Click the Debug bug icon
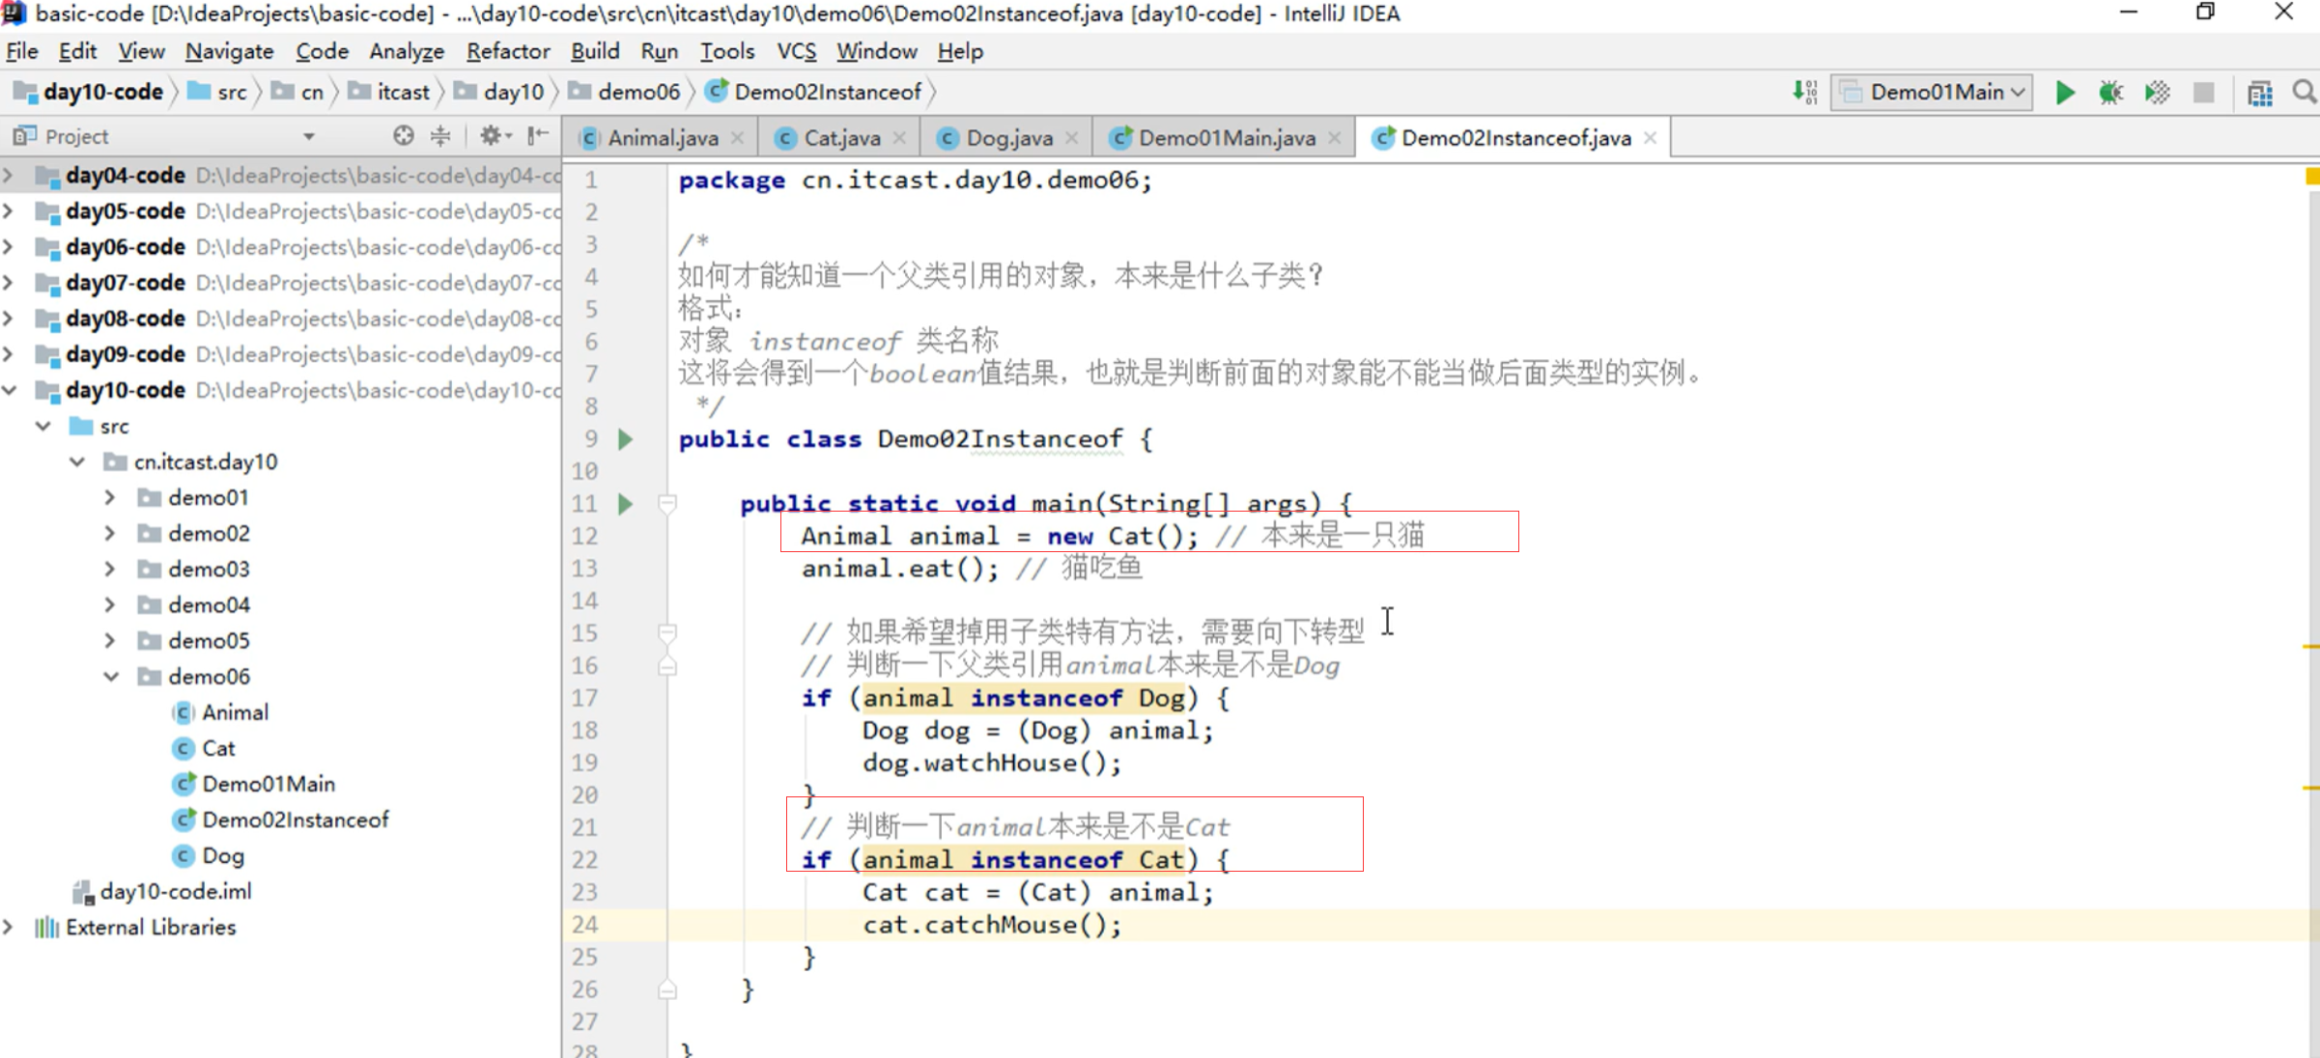This screenshot has width=2320, height=1058. point(2110,93)
